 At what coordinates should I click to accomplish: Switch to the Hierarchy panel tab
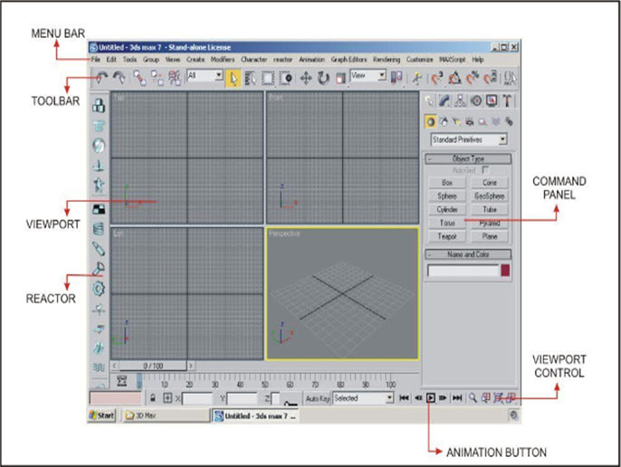point(460,101)
